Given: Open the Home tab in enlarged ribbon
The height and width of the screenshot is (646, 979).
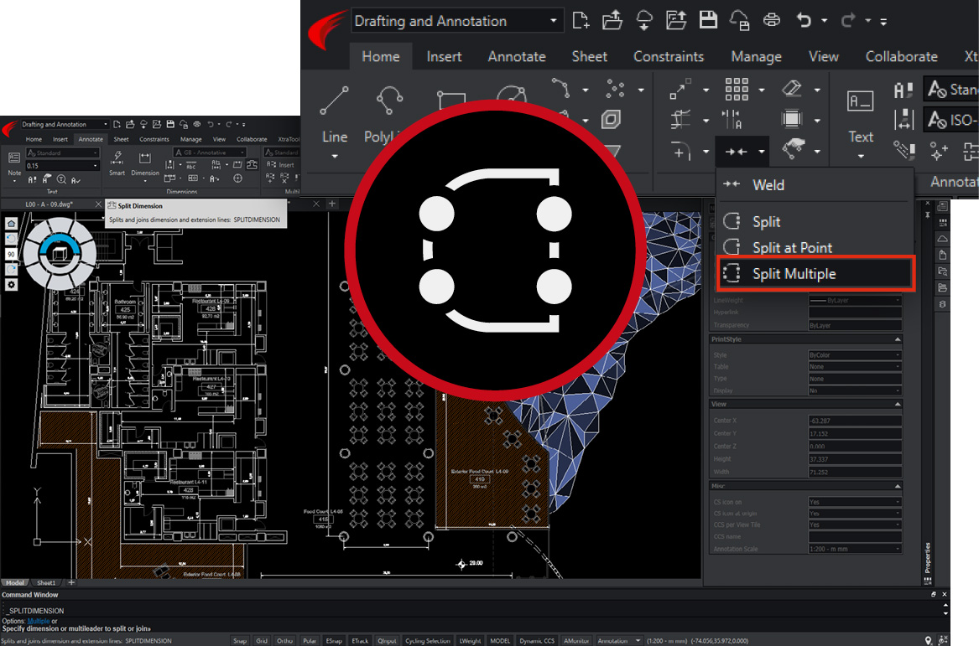Looking at the screenshot, I should pos(381,57).
